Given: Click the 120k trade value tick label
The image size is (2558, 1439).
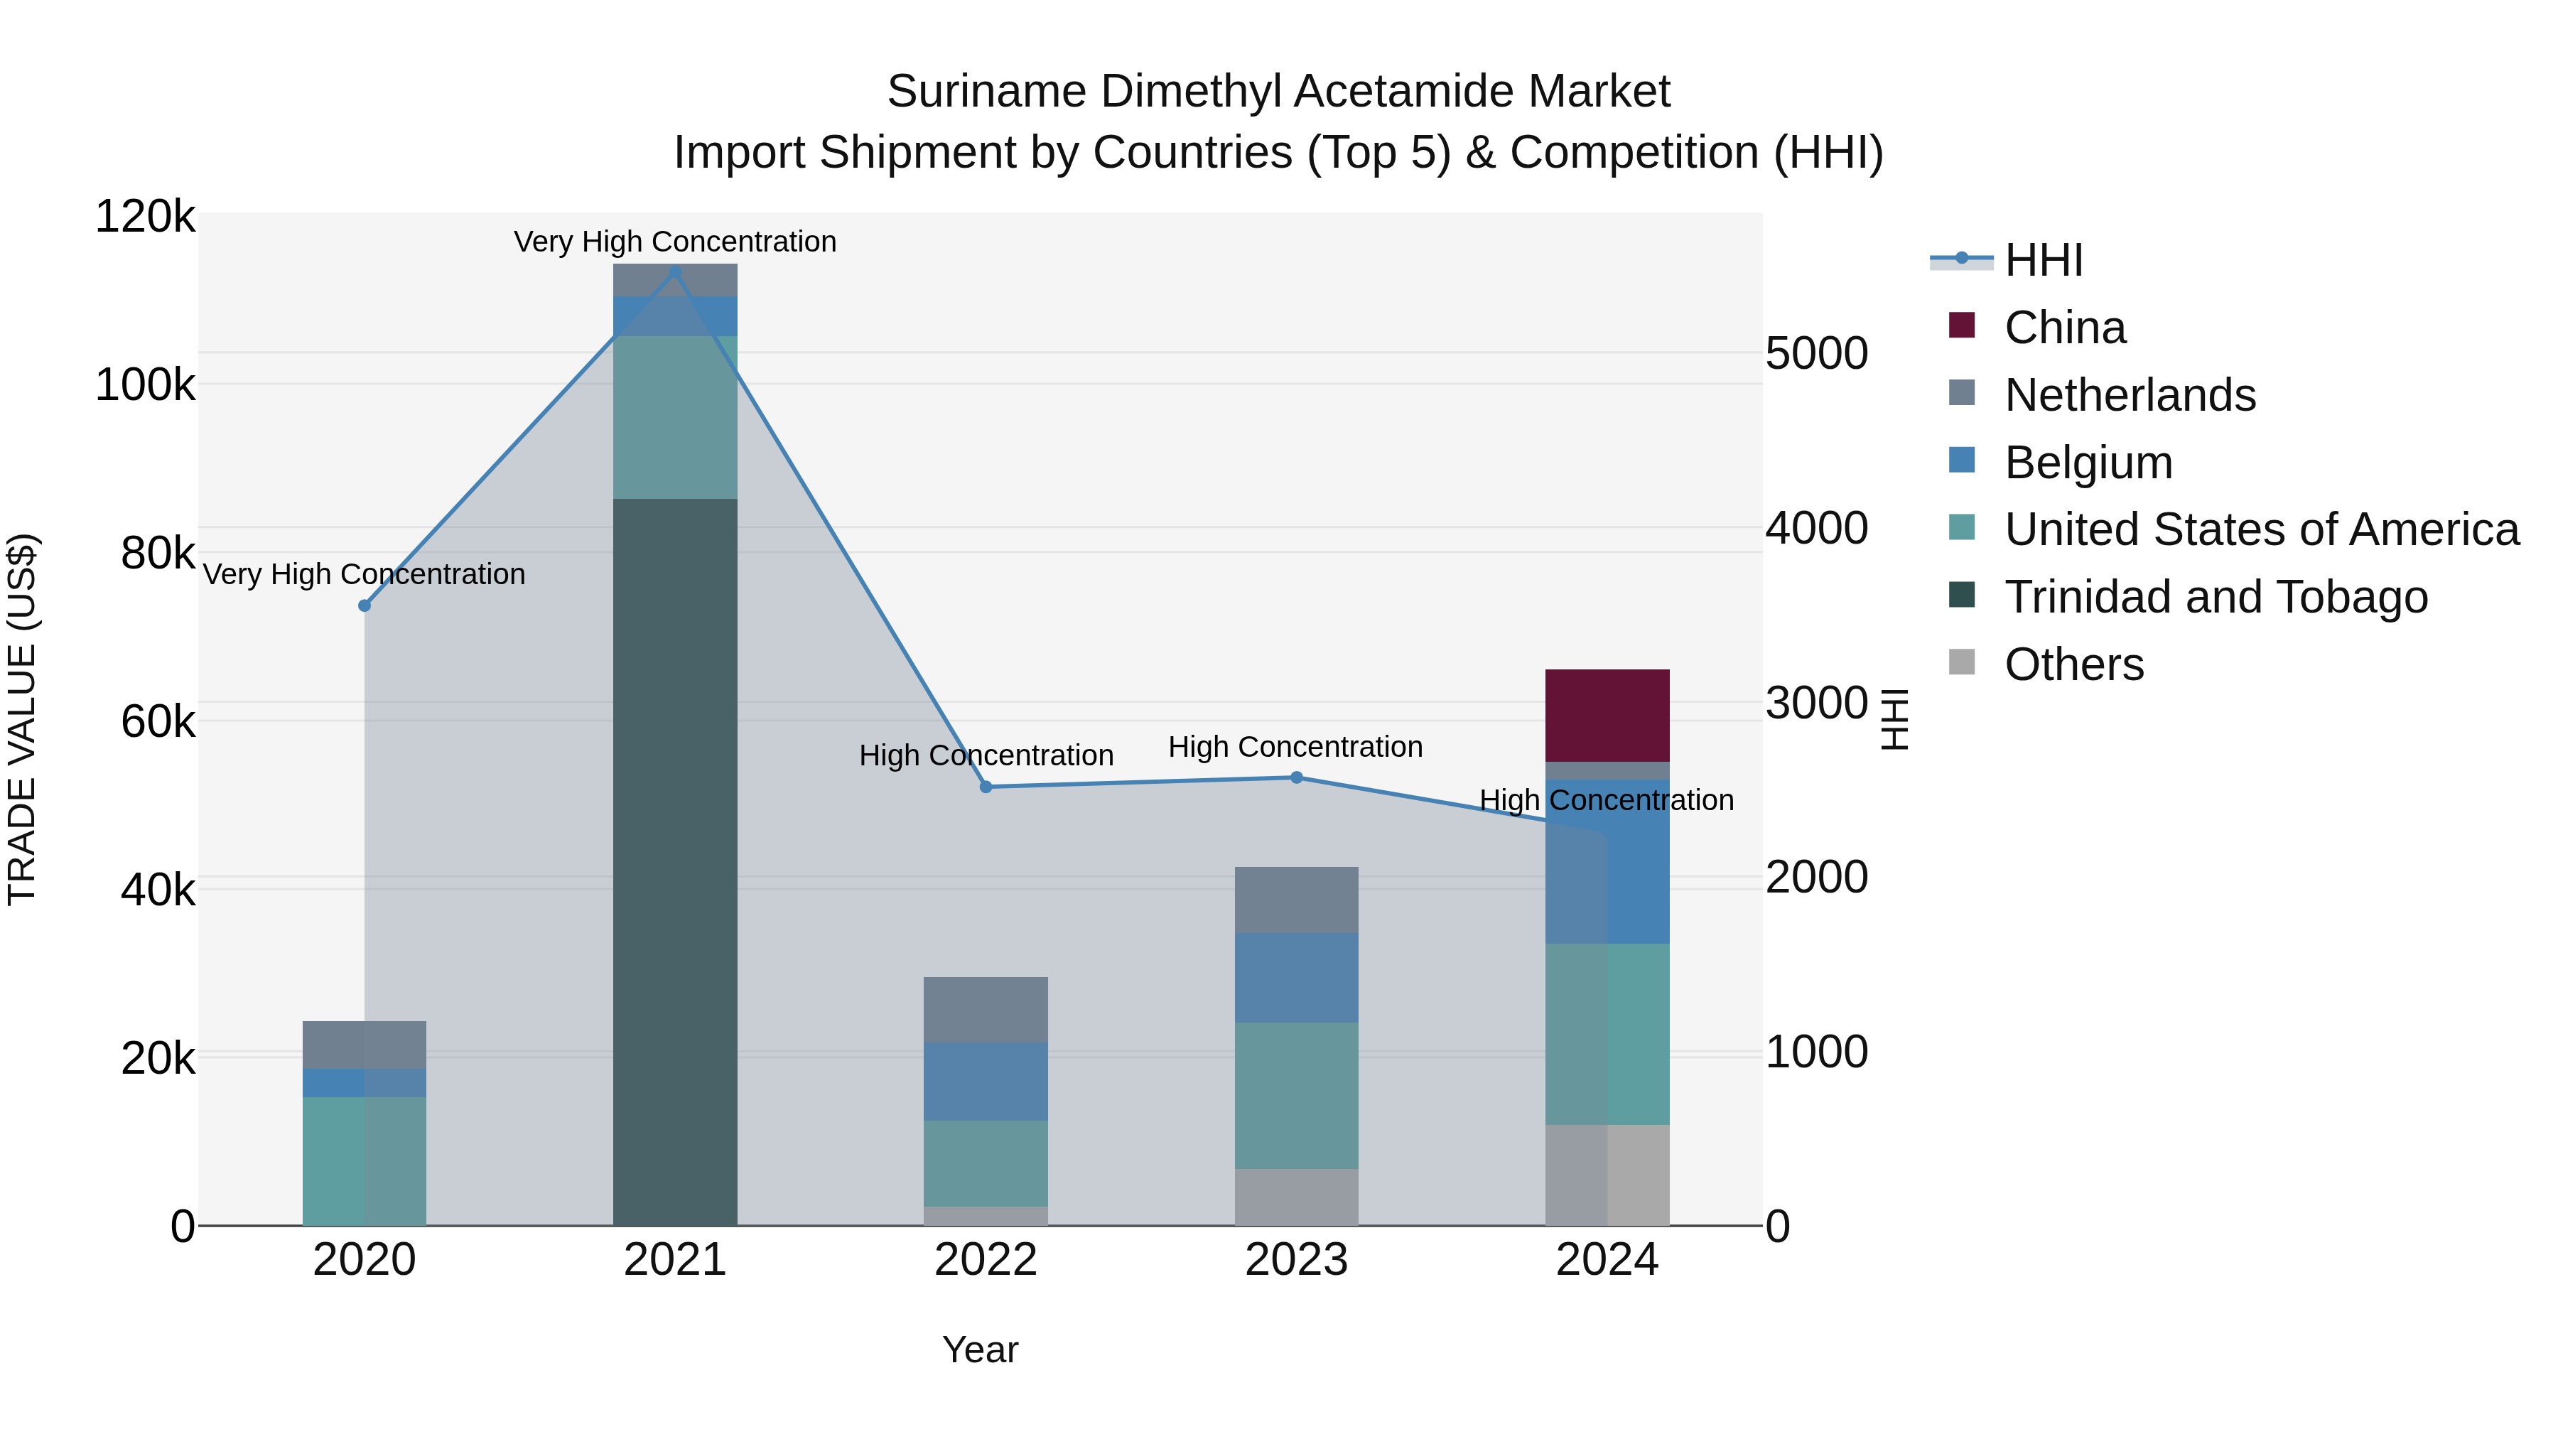Looking at the screenshot, I should (145, 217).
